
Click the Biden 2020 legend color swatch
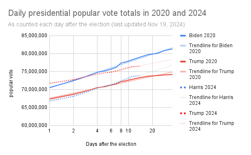[x=183, y=36]
